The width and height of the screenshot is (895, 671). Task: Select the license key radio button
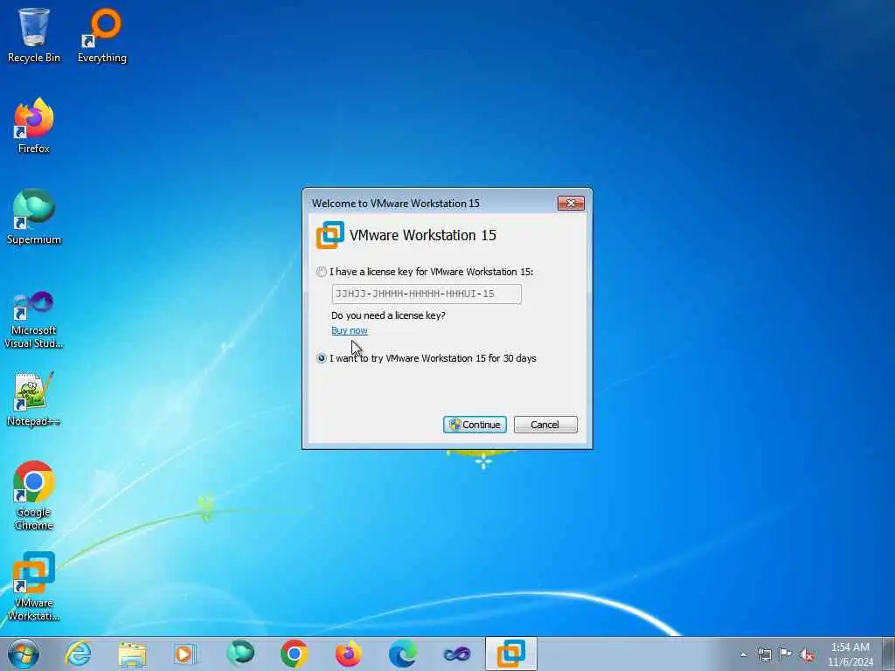[322, 273]
